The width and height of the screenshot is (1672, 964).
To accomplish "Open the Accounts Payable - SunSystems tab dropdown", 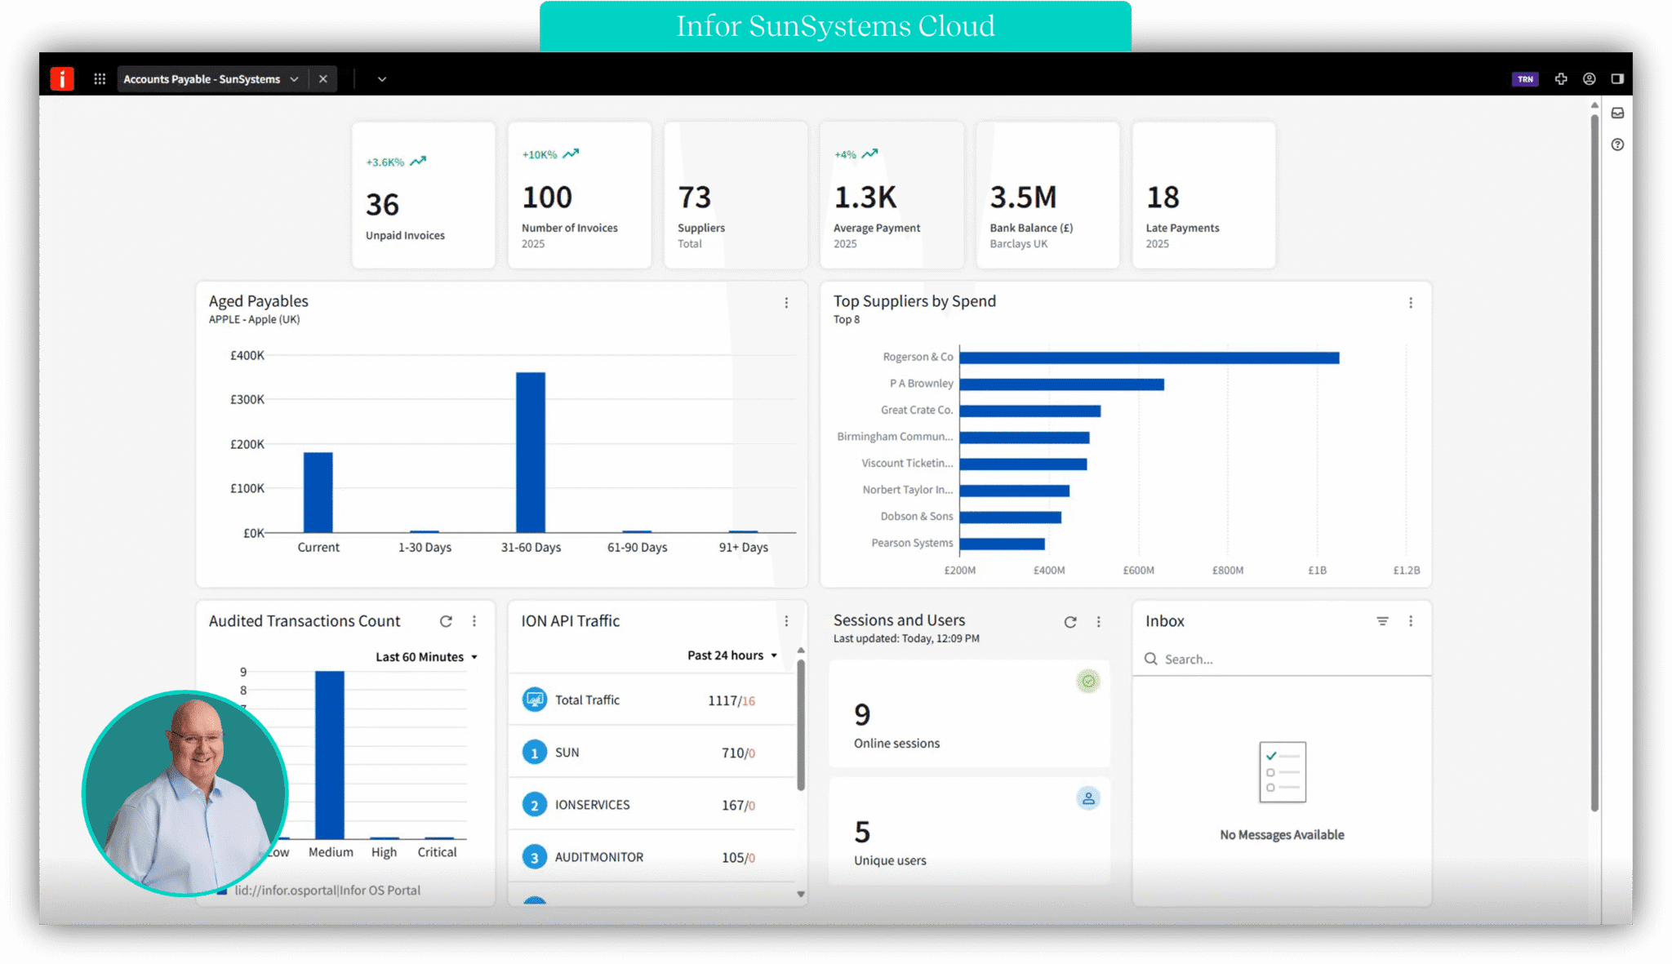I will (294, 79).
